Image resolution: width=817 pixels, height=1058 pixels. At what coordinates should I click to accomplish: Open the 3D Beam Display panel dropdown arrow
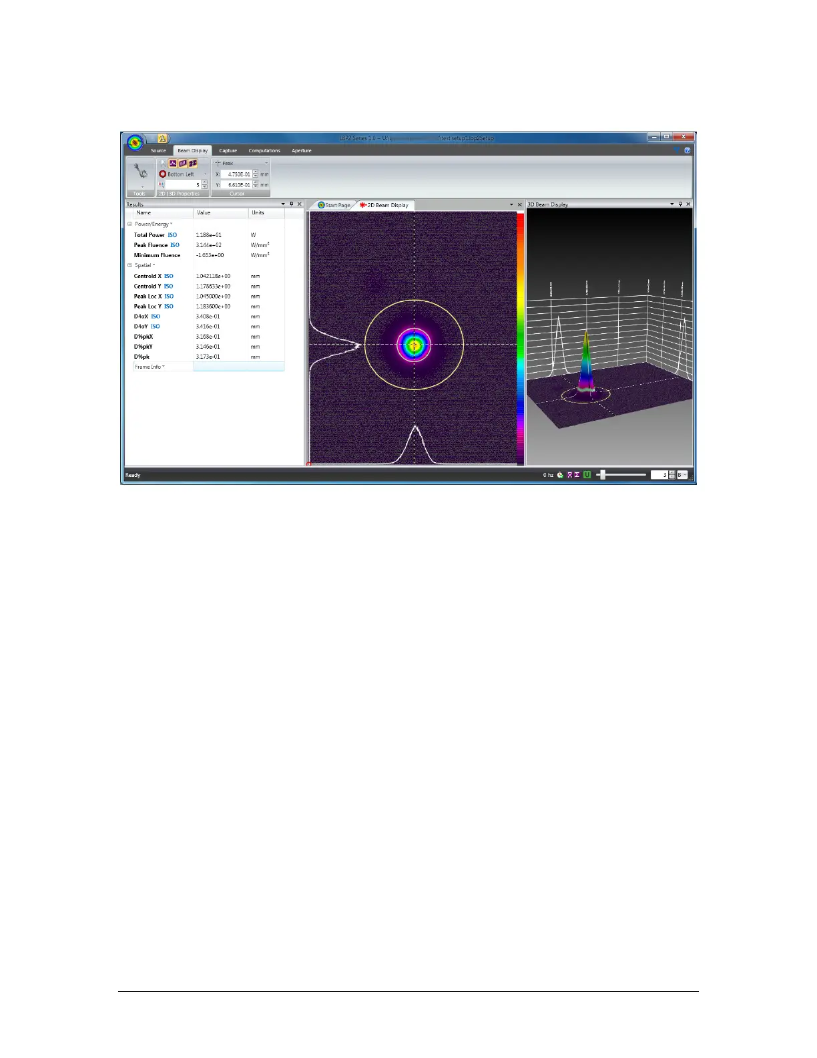672,204
